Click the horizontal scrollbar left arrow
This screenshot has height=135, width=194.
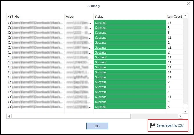point(9,116)
